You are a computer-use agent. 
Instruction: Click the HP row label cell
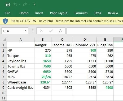coord(21,50)
